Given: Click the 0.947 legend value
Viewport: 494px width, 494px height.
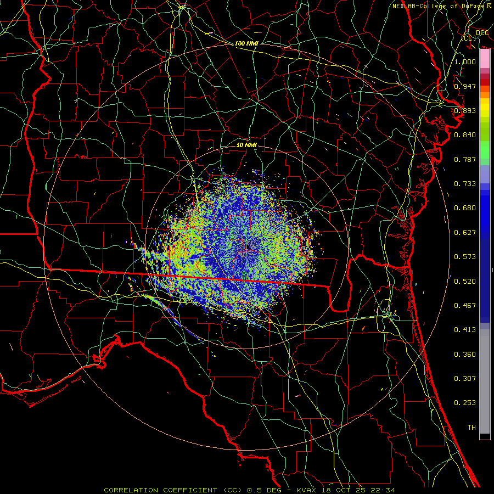Looking at the screenshot, I should 465,86.
